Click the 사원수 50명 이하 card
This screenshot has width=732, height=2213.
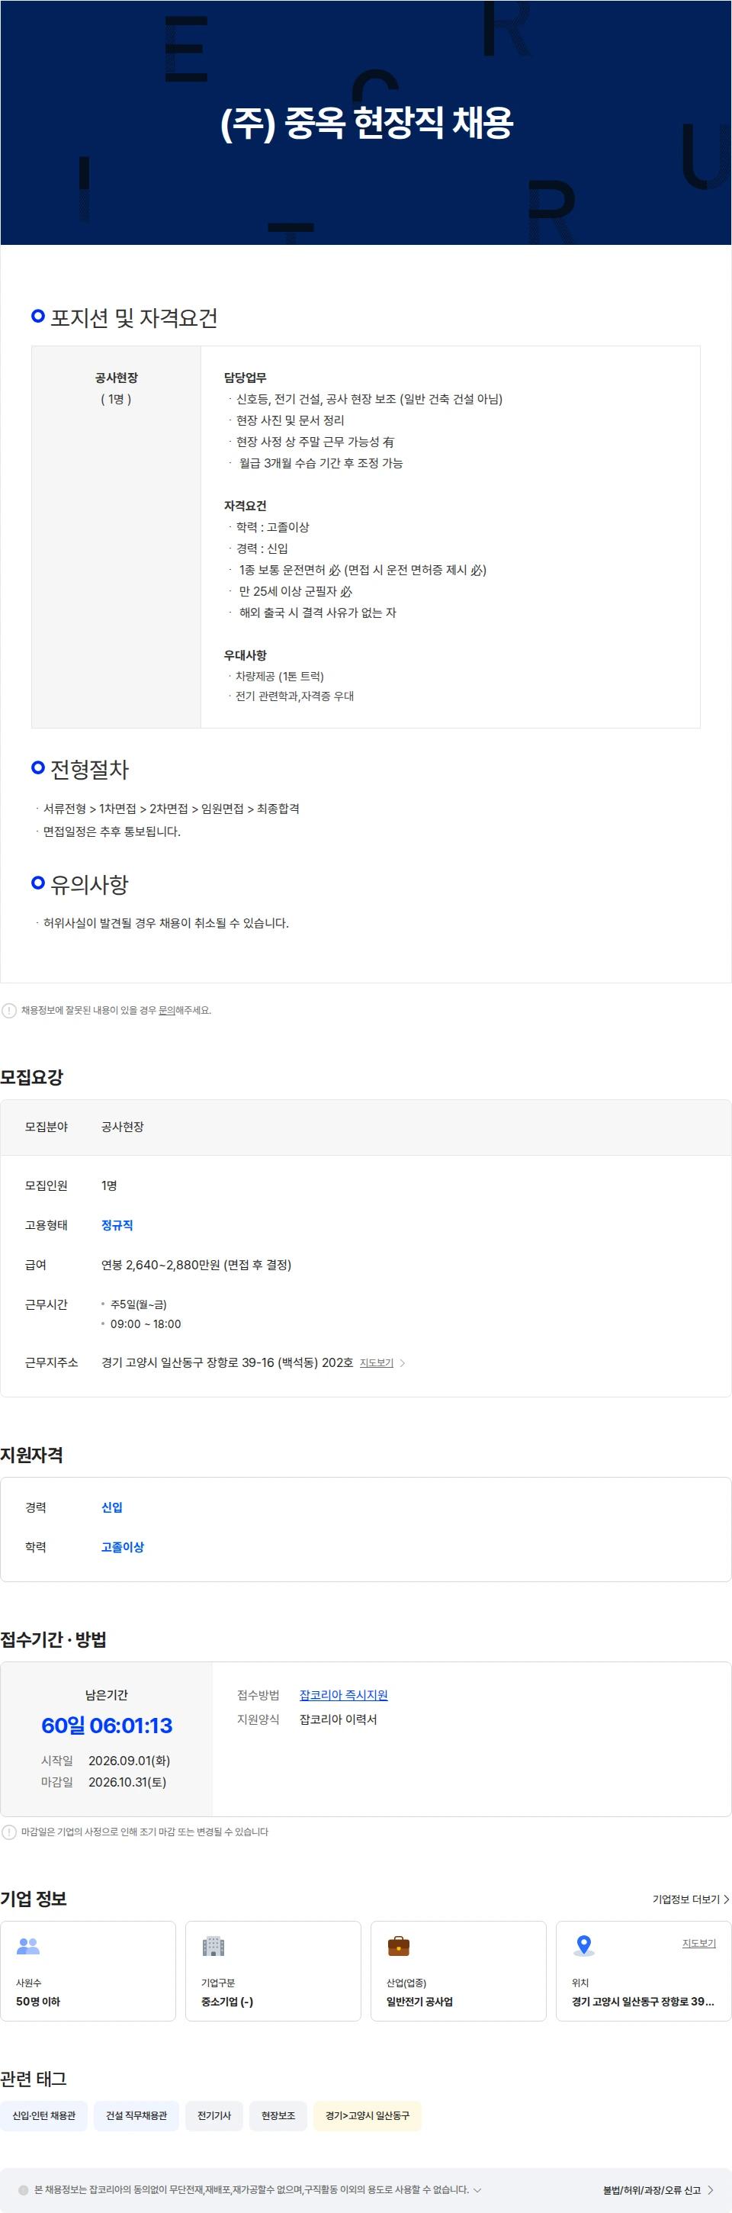[x=88, y=1970]
